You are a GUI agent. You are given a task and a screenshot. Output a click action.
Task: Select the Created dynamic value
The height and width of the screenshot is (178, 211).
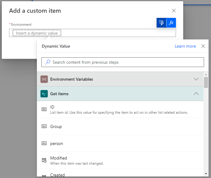click(x=120, y=173)
